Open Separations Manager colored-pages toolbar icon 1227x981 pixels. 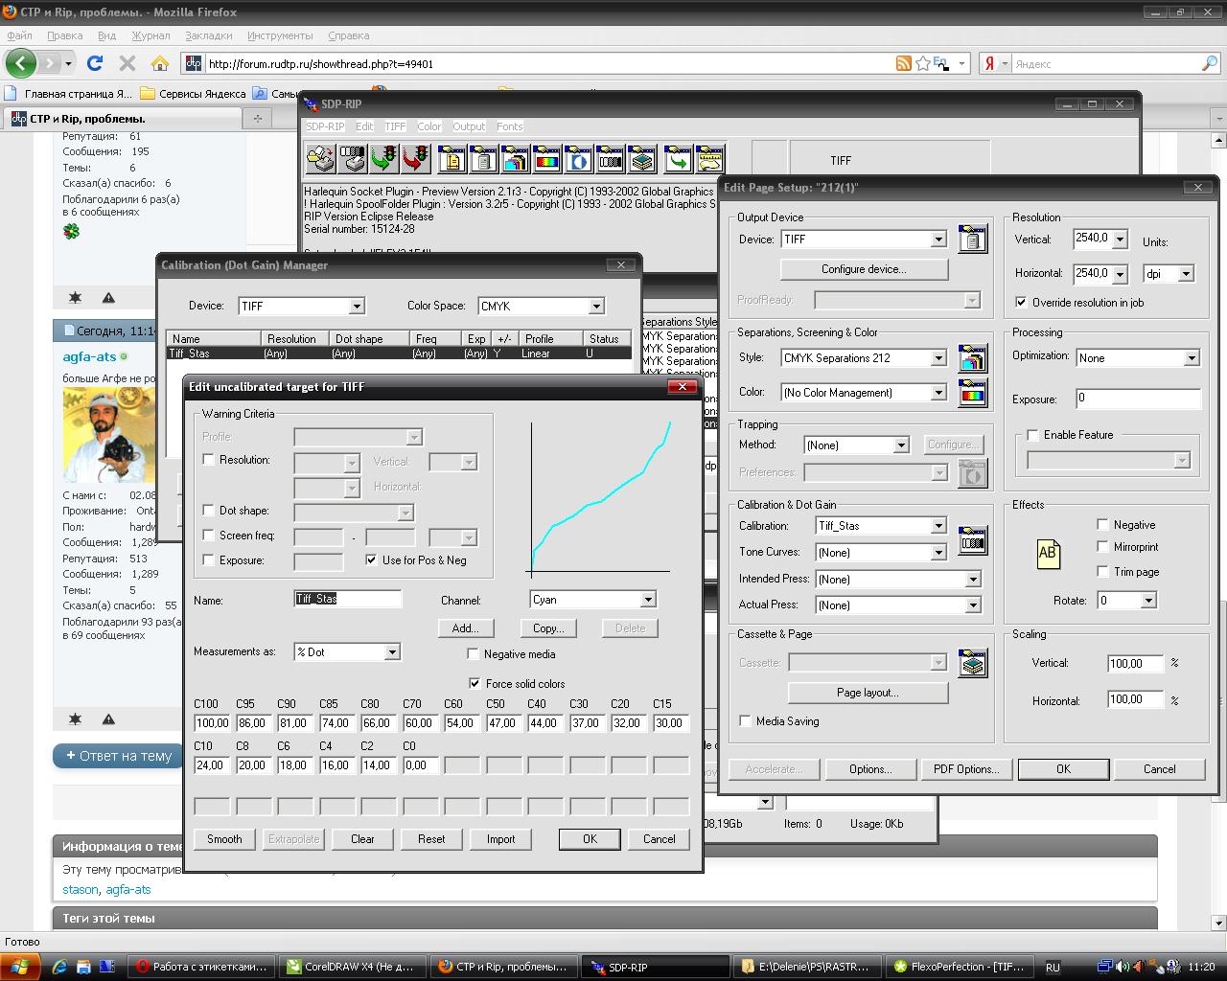click(515, 158)
